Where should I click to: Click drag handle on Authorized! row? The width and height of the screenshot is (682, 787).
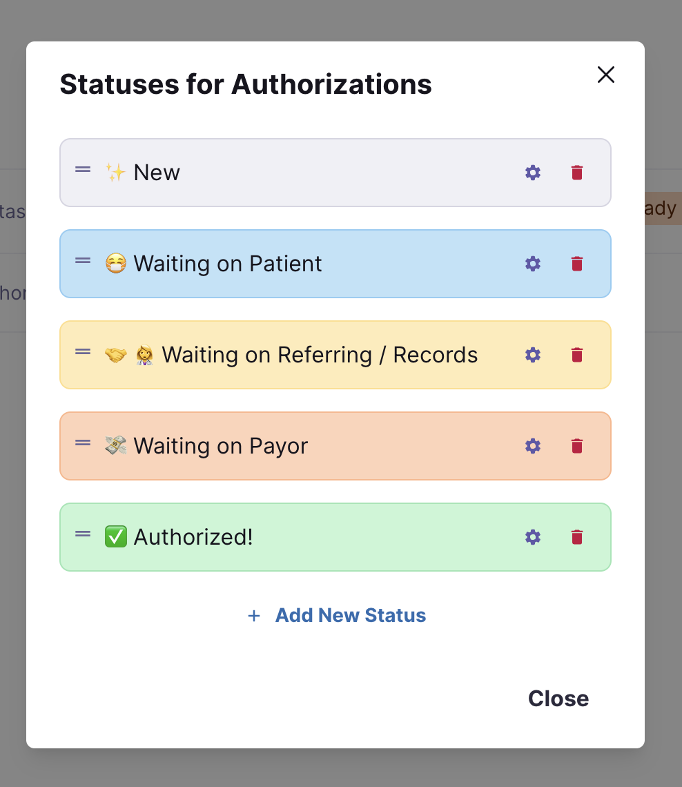pos(83,534)
